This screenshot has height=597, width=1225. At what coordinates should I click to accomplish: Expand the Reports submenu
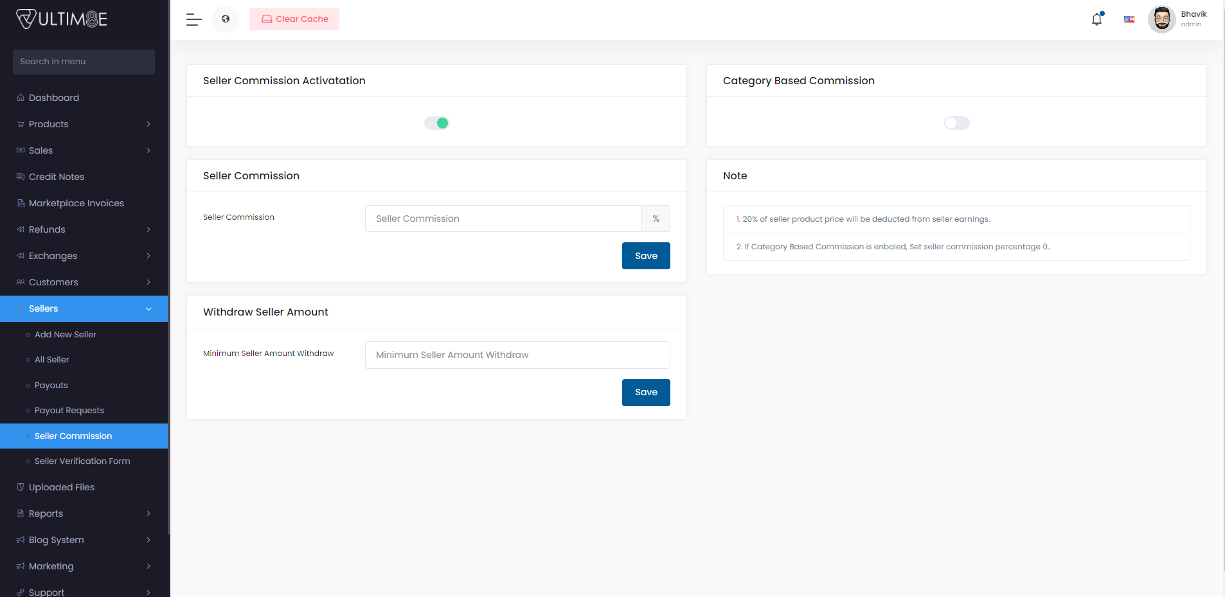coord(84,513)
